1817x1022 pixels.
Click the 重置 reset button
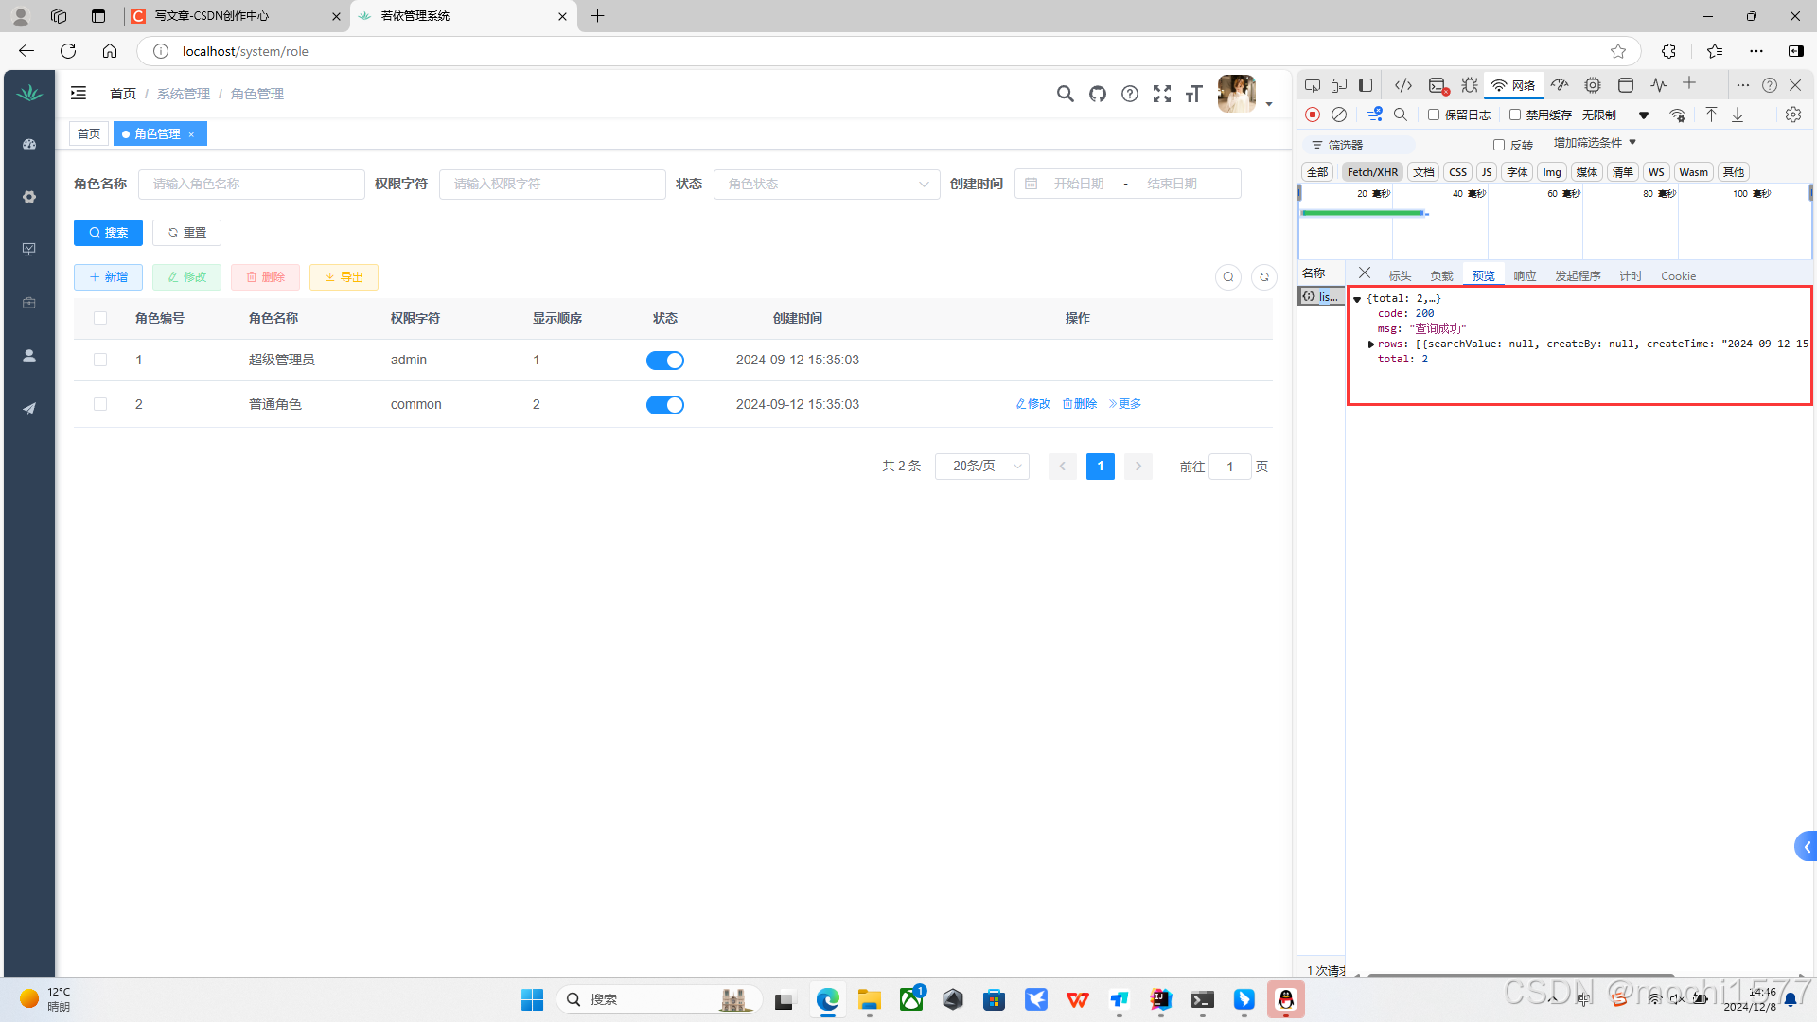186,233
